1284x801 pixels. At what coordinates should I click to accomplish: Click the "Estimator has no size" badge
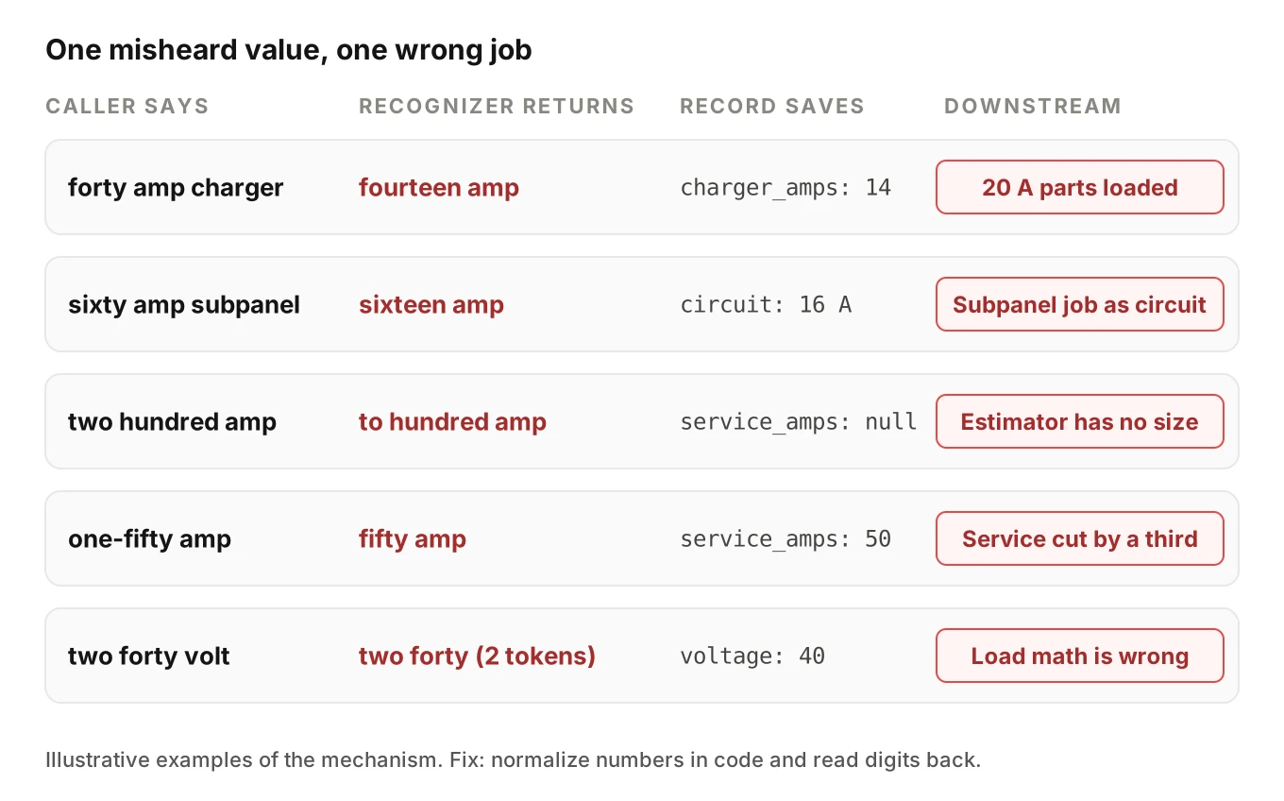pyautogui.click(x=1080, y=421)
